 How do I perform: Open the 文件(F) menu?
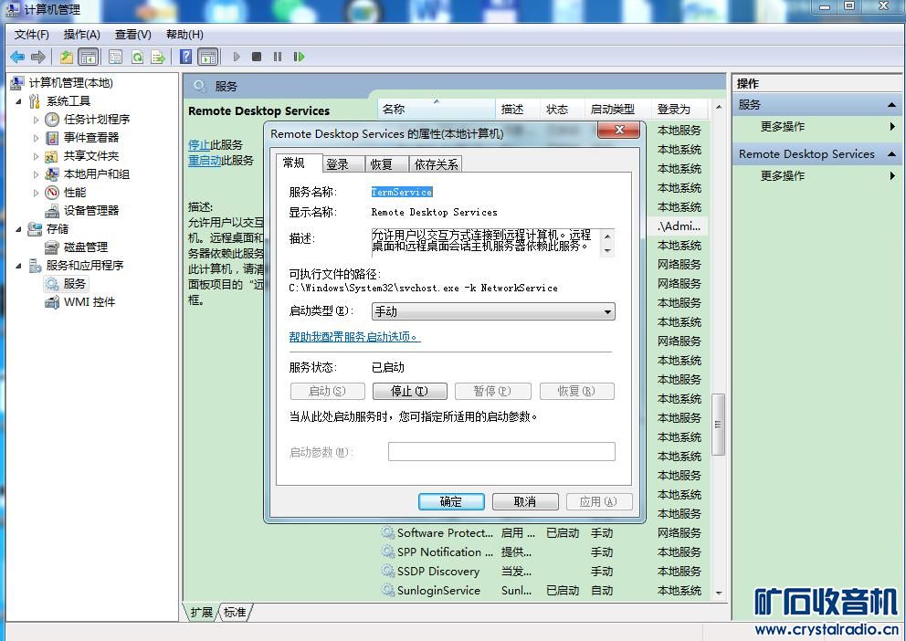pyautogui.click(x=31, y=35)
